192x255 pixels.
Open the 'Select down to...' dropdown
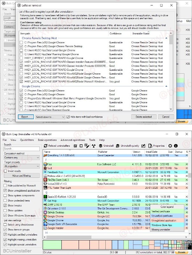50,117
